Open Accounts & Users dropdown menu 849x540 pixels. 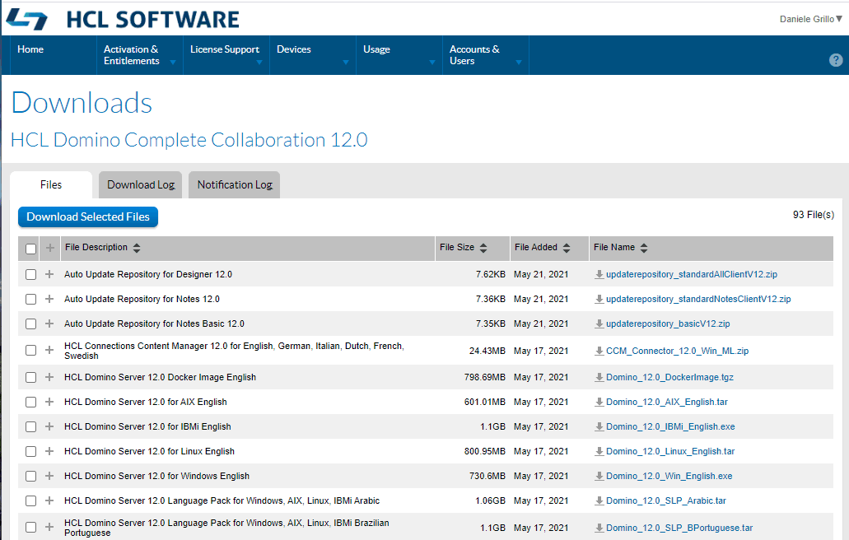coord(486,55)
